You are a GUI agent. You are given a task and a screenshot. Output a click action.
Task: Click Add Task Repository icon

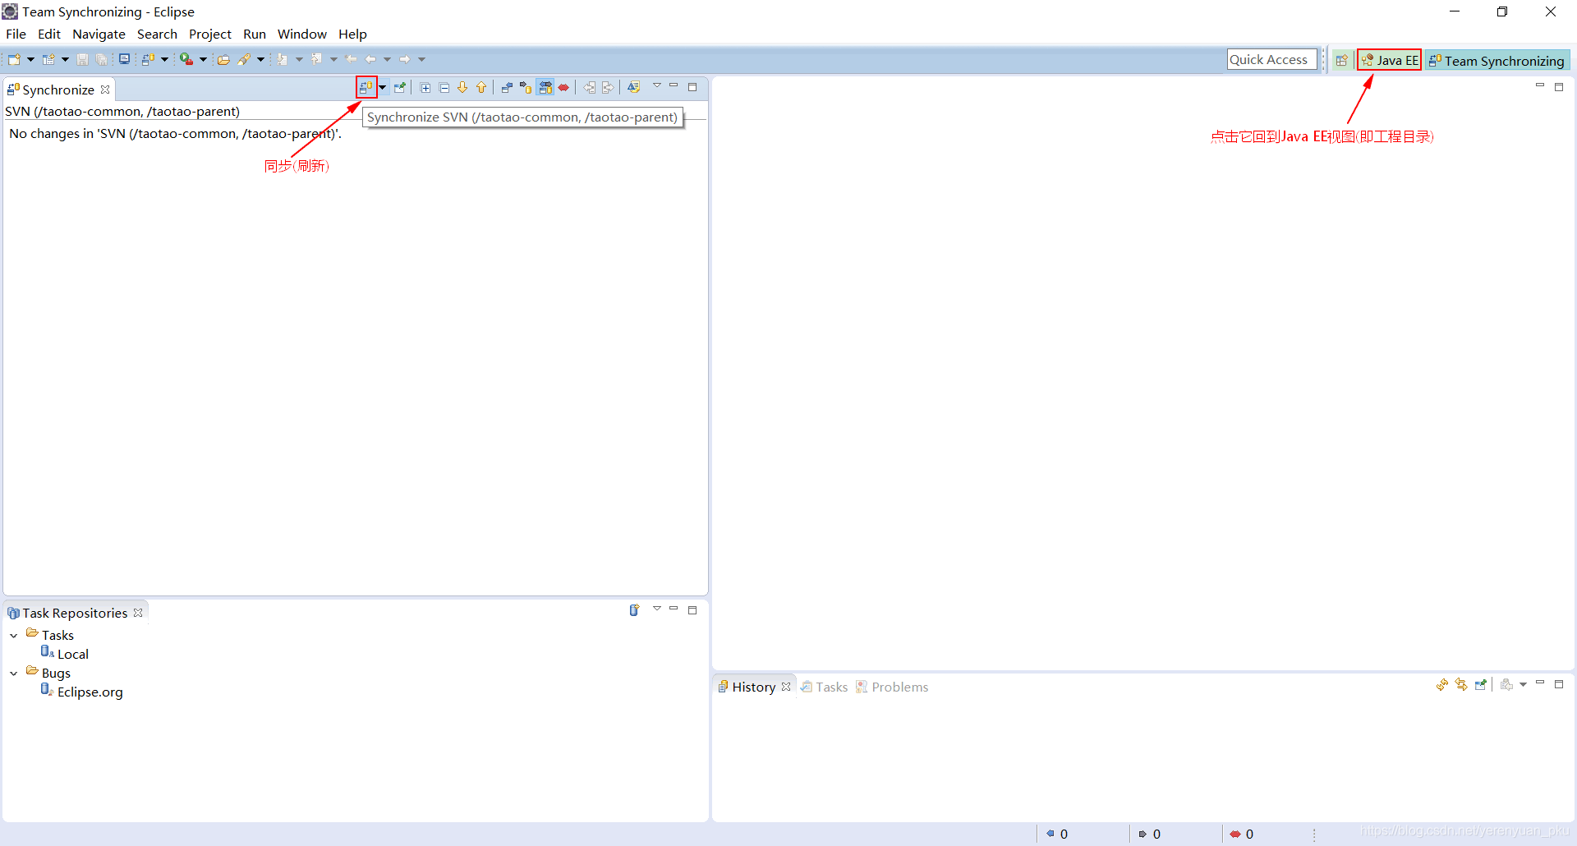(x=634, y=610)
